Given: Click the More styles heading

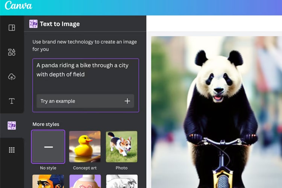Looking at the screenshot, I should click(46, 124).
